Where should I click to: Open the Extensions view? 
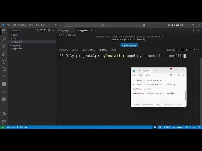click(4, 62)
